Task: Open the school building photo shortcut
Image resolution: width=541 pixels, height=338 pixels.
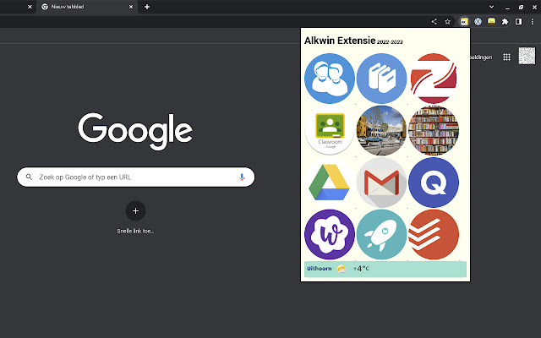Action: [x=382, y=131]
